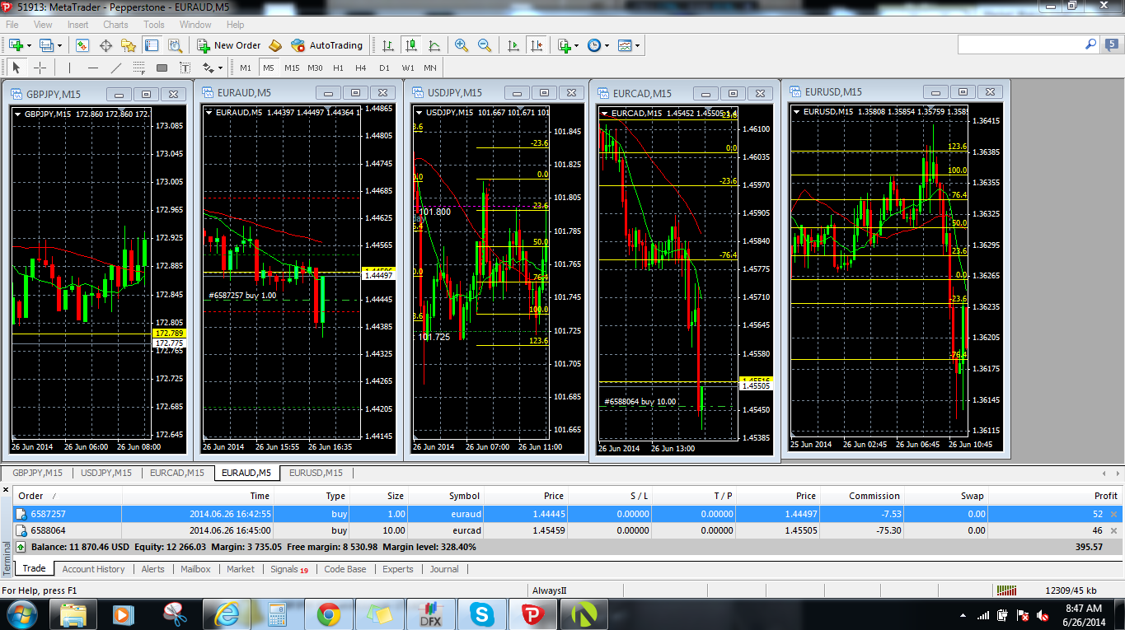Click the chart templates icon
The image size is (1125, 630).
point(625,45)
